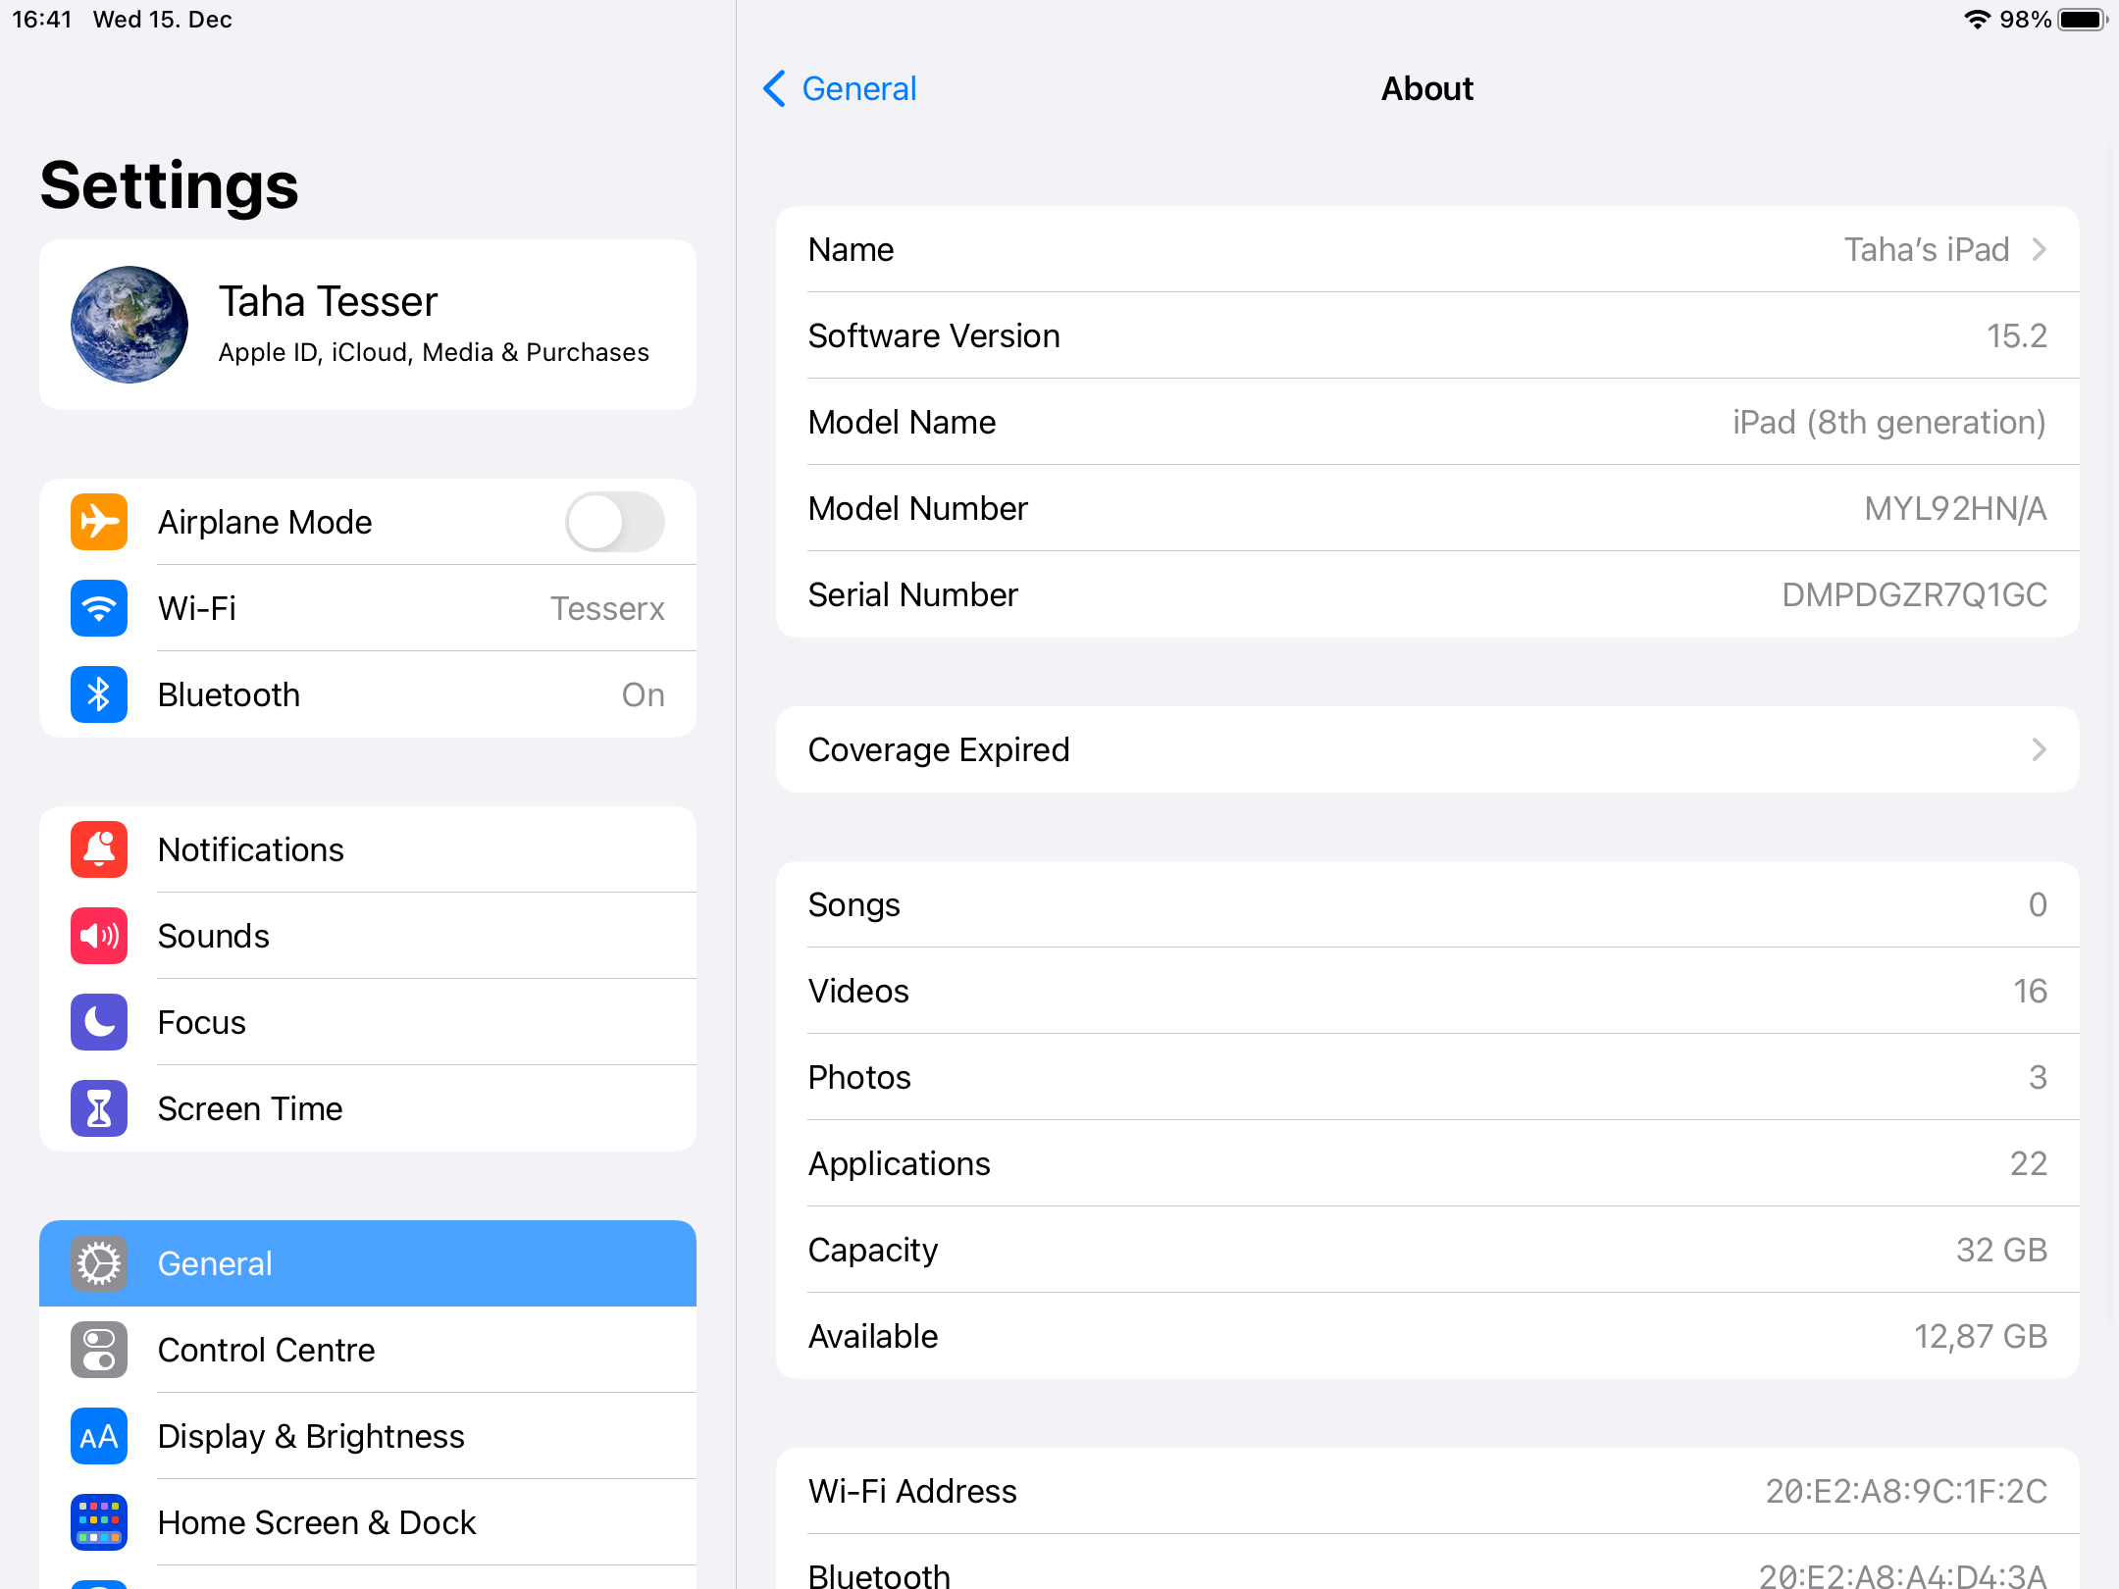Open Notifications via its bell icon
The width and height of the screenshot is (2119, 1589).
[98, 849]
